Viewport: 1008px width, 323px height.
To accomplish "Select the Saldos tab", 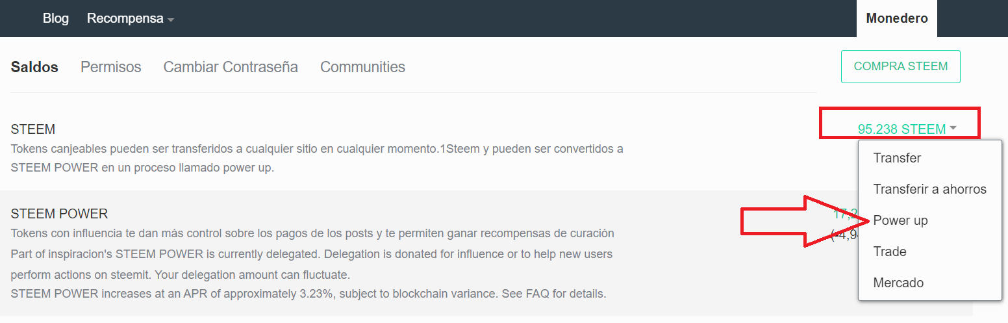I will (x=34, y=67).
